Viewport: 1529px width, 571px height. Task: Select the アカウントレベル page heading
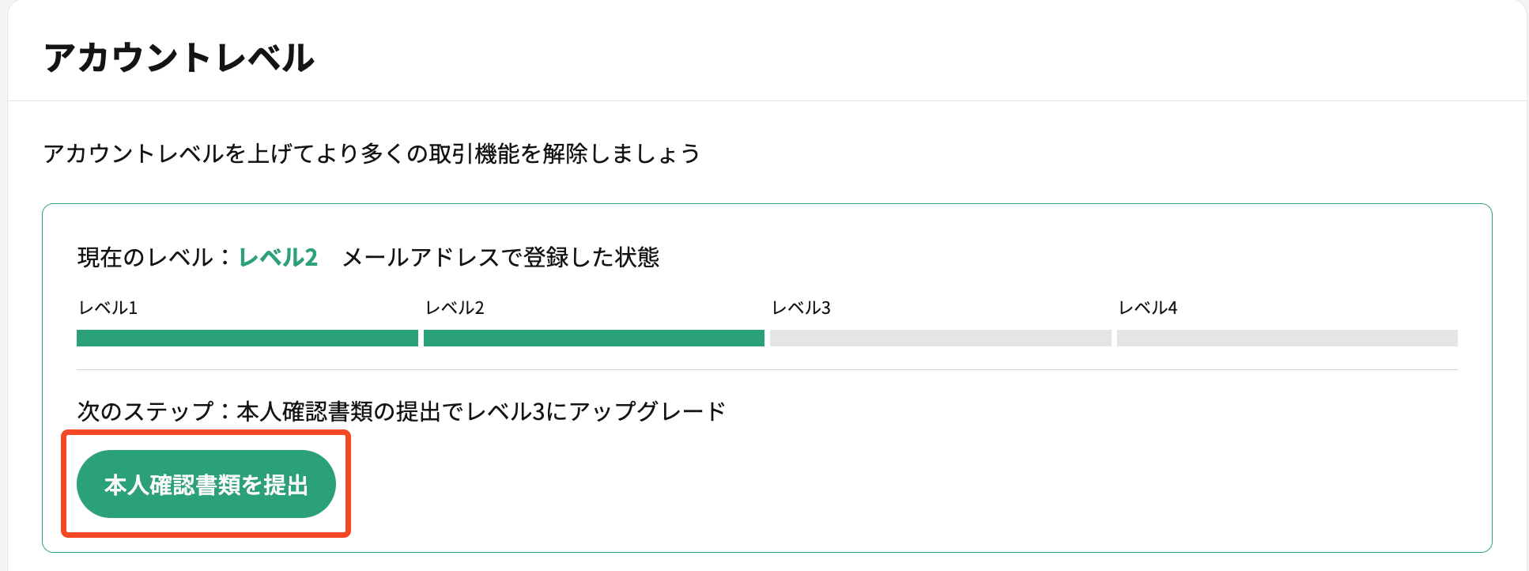tap(179, 58)
